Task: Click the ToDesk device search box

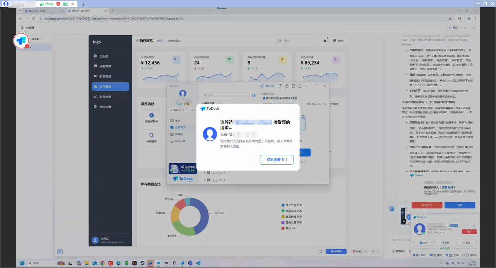Action: tap(226, 95)
